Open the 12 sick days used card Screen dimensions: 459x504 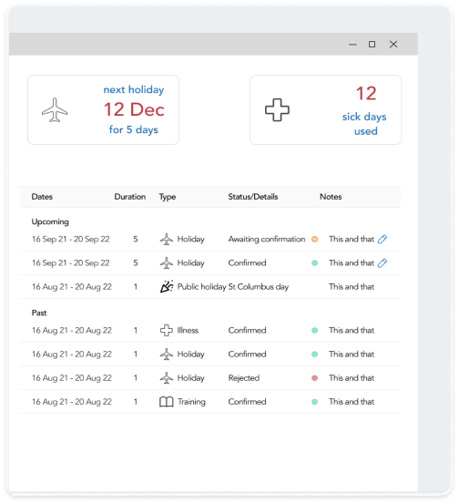326,110
